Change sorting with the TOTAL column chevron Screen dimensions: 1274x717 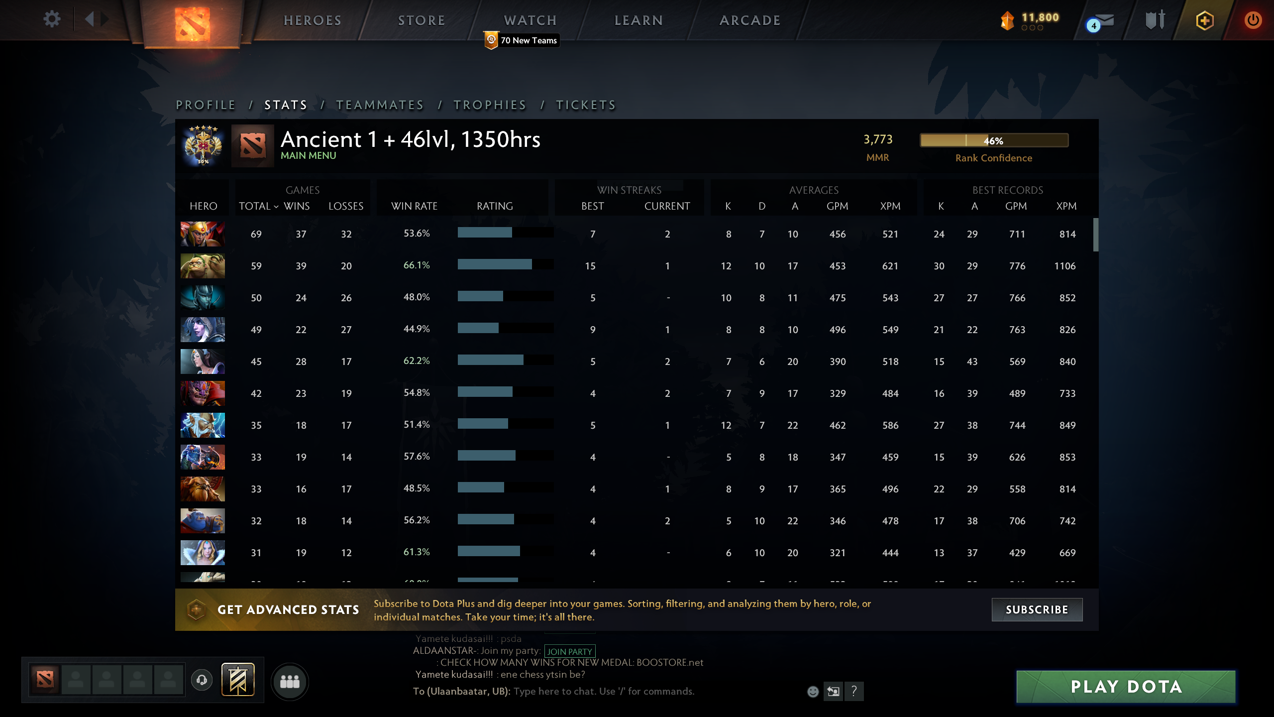[277, 206]
